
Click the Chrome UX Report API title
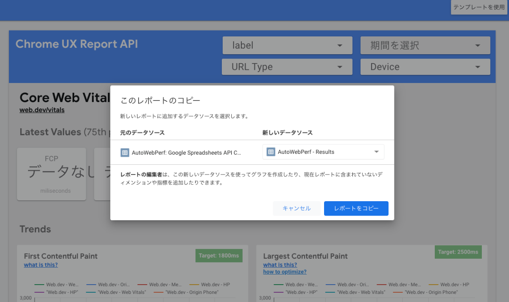point(77,44)
